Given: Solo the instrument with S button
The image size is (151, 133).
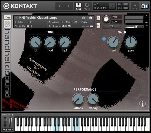Looking at the screenshot, I should 98,18.
